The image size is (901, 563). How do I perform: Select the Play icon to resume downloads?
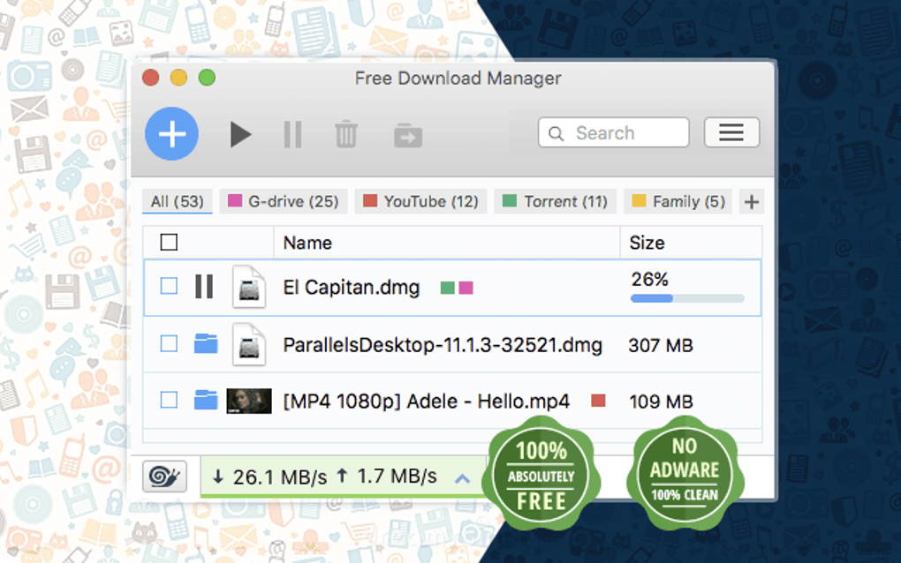(239, 134)
